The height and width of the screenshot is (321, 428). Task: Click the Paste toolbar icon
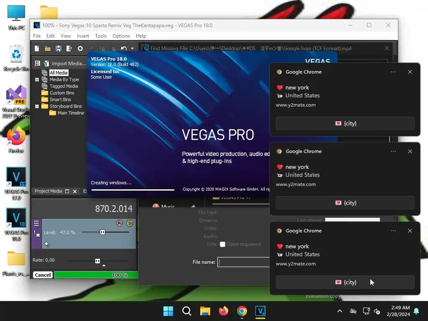click(113, 48)
